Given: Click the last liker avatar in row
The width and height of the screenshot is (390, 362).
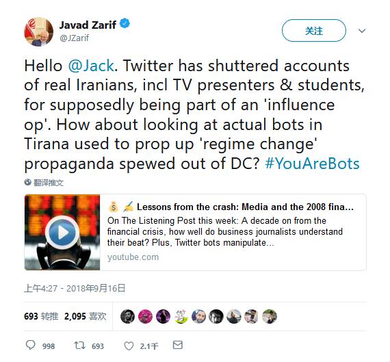Looking at the screenshot, I should tap(270, 316).
